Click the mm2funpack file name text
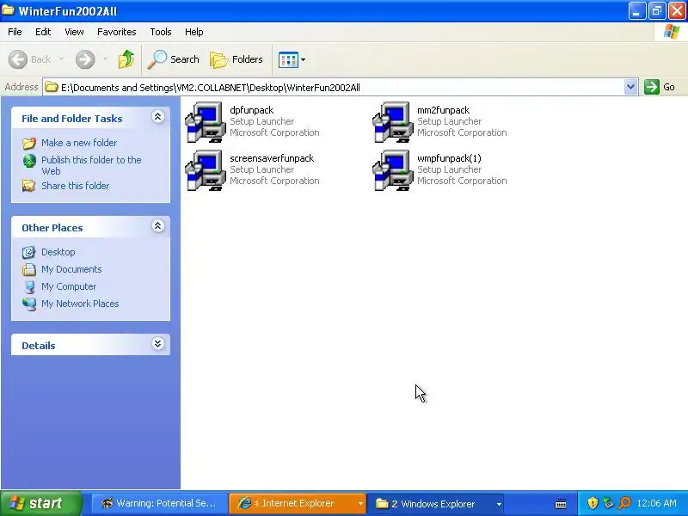 point(443,110)
